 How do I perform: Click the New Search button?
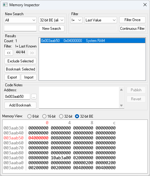(x=52, y=29)
